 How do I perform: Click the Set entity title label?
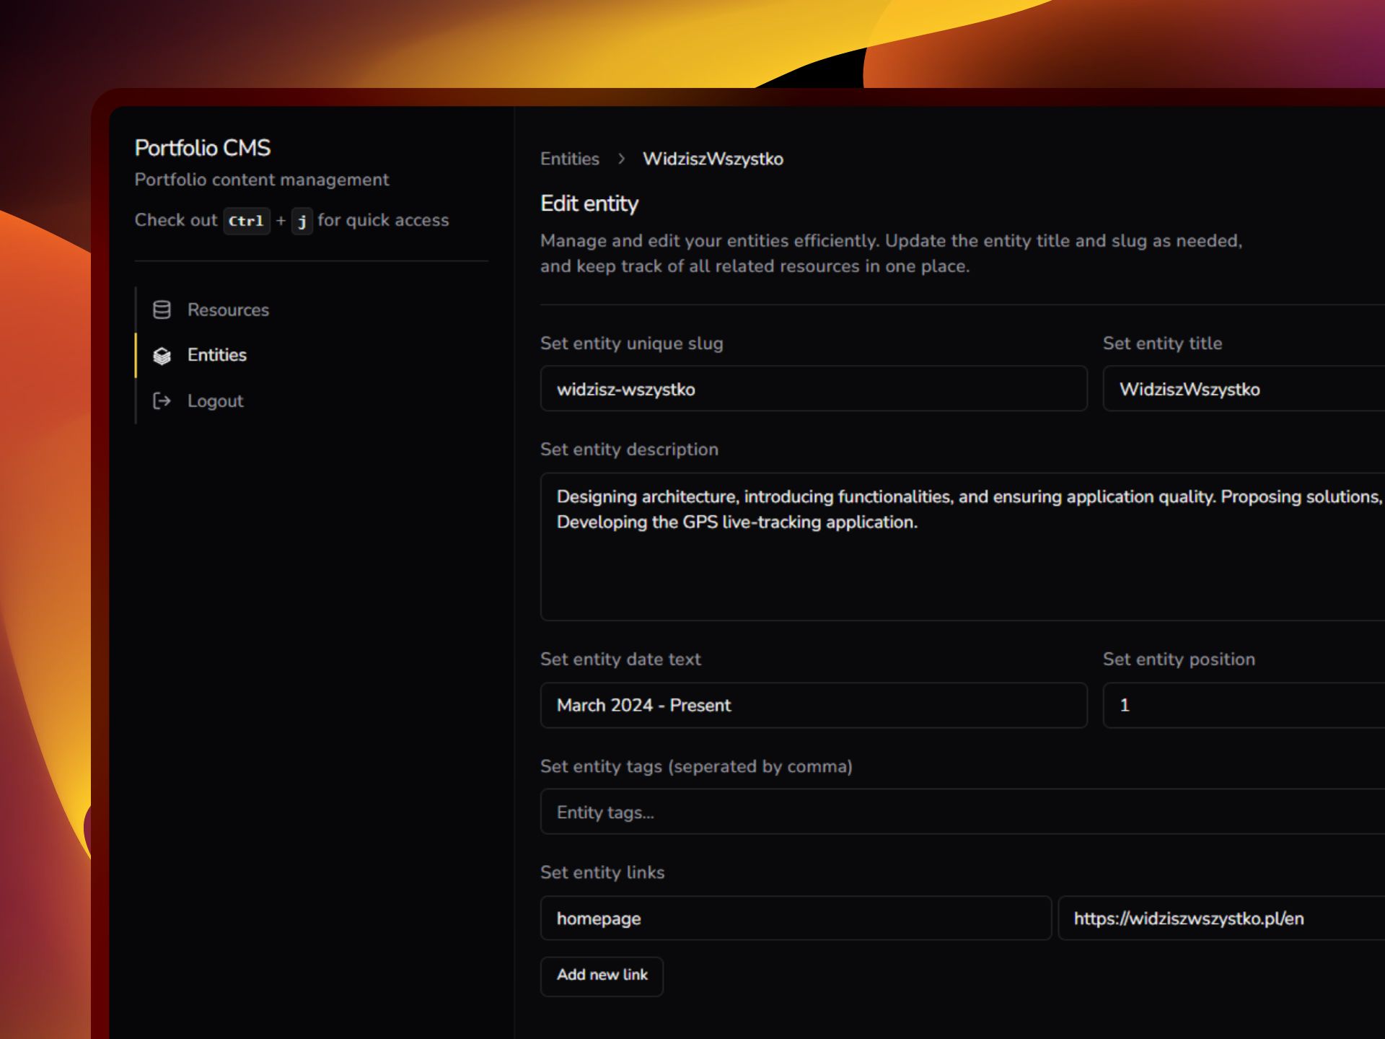[1162, 343]
